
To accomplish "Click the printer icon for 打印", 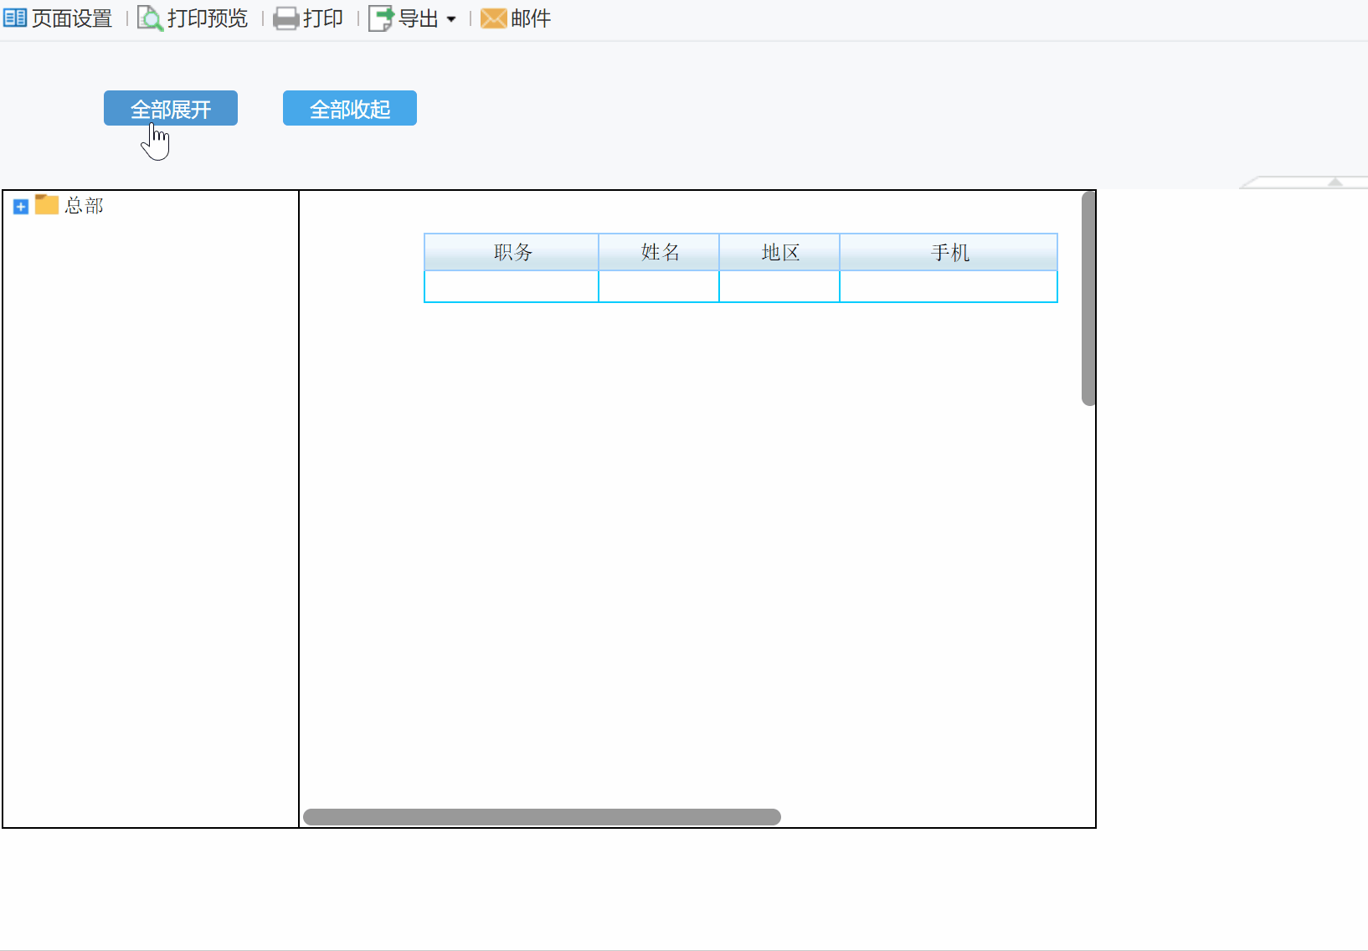I will point(286,18).
